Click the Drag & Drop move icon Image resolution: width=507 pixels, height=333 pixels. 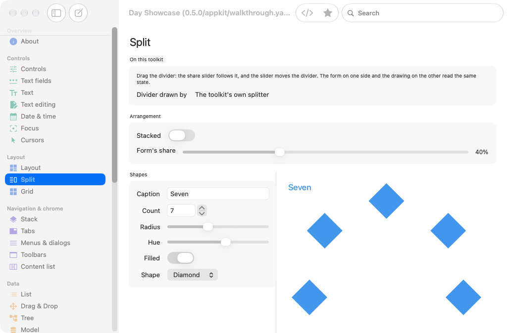tap(13, 306)
